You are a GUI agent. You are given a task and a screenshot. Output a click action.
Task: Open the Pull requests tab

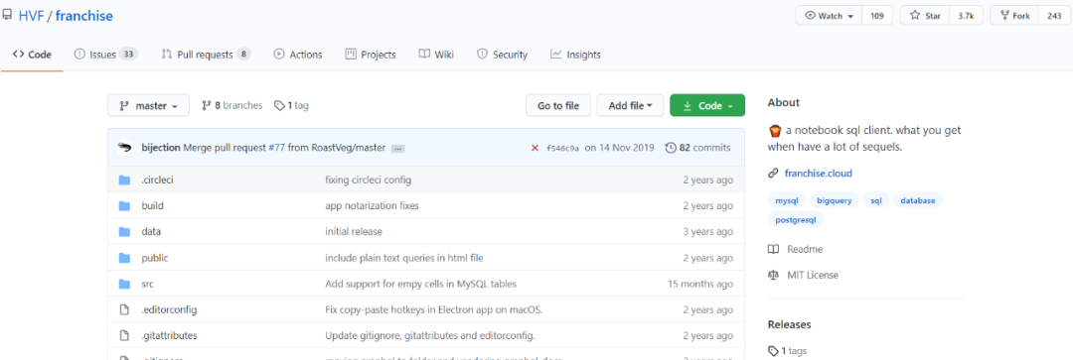[x=206, y=55]
